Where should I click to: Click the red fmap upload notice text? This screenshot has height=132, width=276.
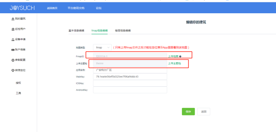point(151,48)
